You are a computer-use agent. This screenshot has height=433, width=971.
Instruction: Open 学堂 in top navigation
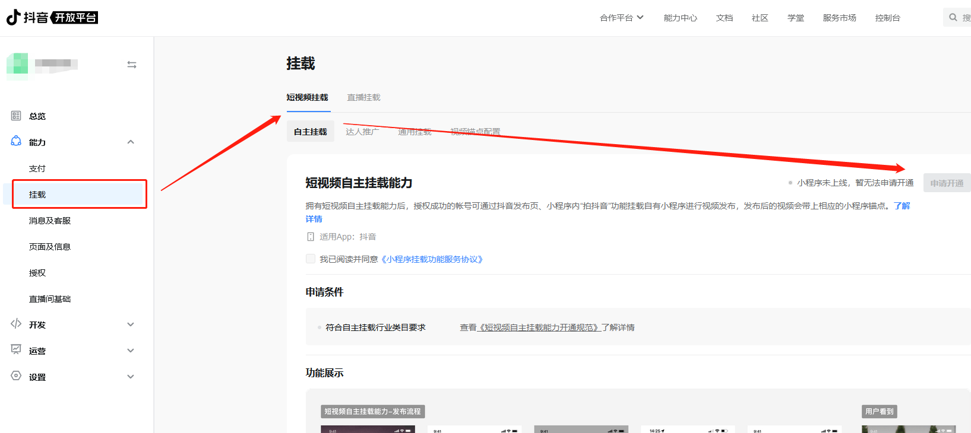point(796,18)
